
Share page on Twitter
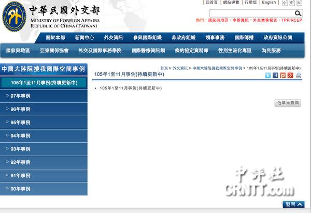(x=268, y=75)
